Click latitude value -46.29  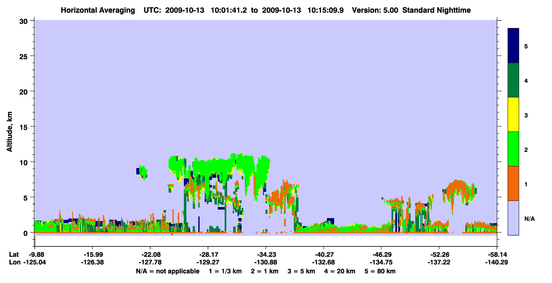(x=381, y=255)
